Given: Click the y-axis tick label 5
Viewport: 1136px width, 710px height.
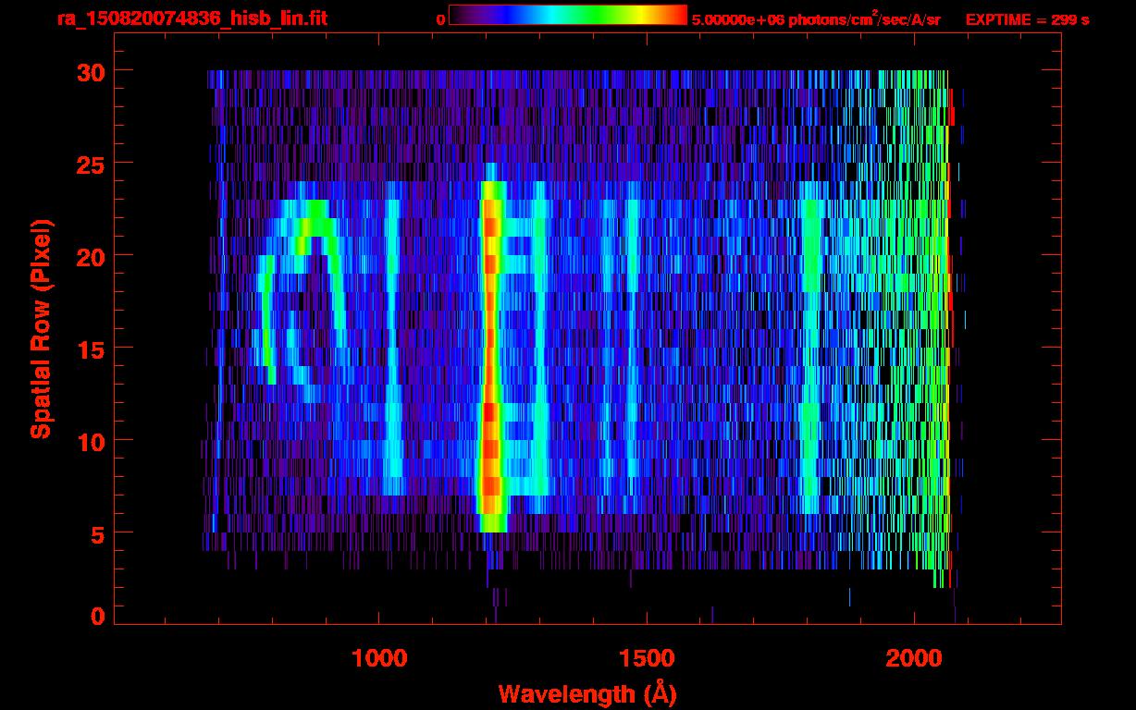Looking at the screenshot, I should [x=97, y=533].
